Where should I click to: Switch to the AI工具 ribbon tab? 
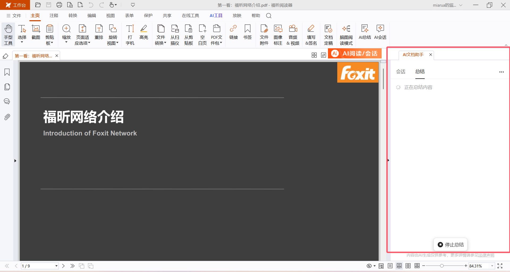pyautogui.click(x=216, y=16)
